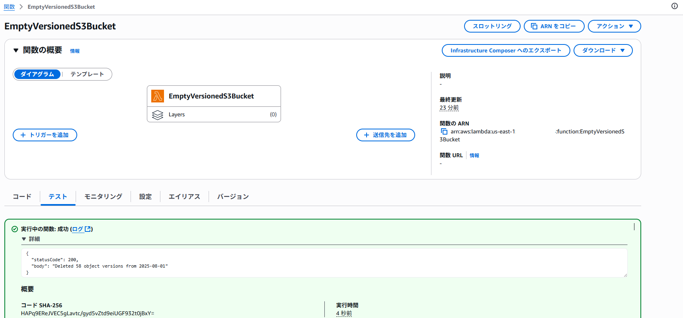Collapse the 関数の概要 section
The width and height of the screenshot is (683, 318).
tap(16, 50)
